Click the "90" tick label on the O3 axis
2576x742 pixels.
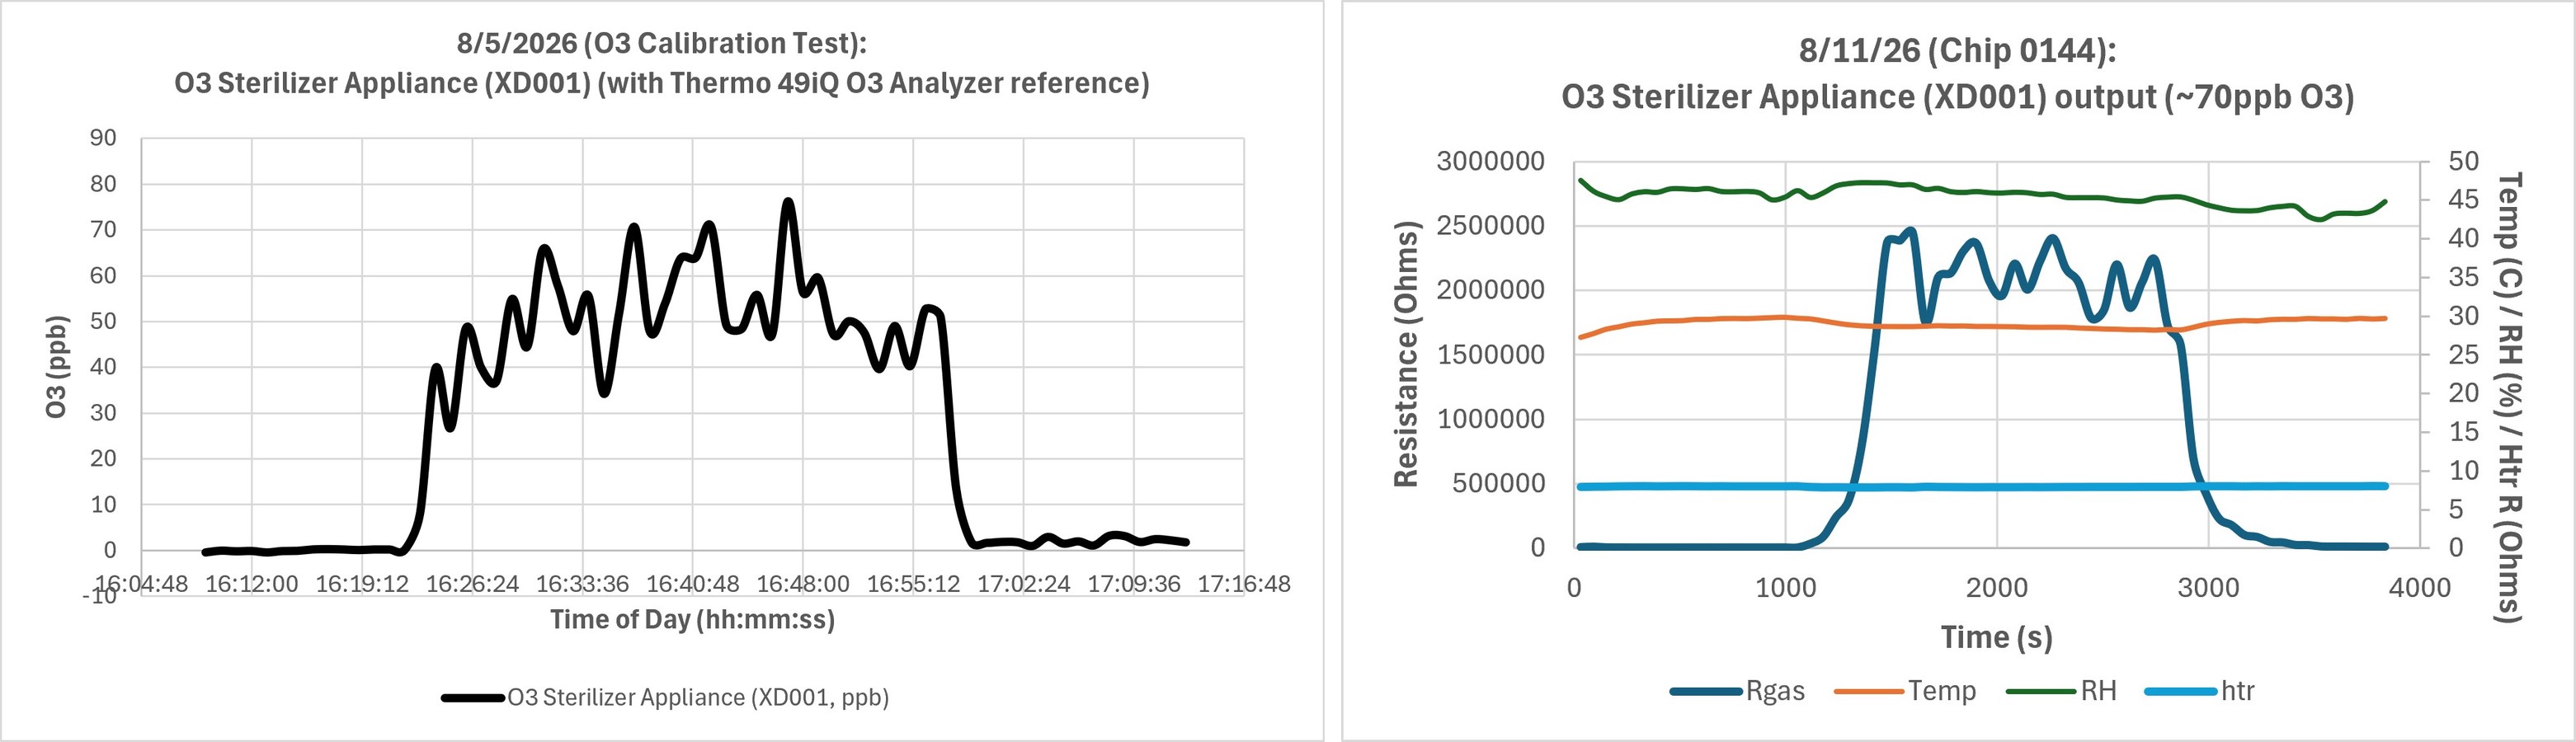pos(103,138)
